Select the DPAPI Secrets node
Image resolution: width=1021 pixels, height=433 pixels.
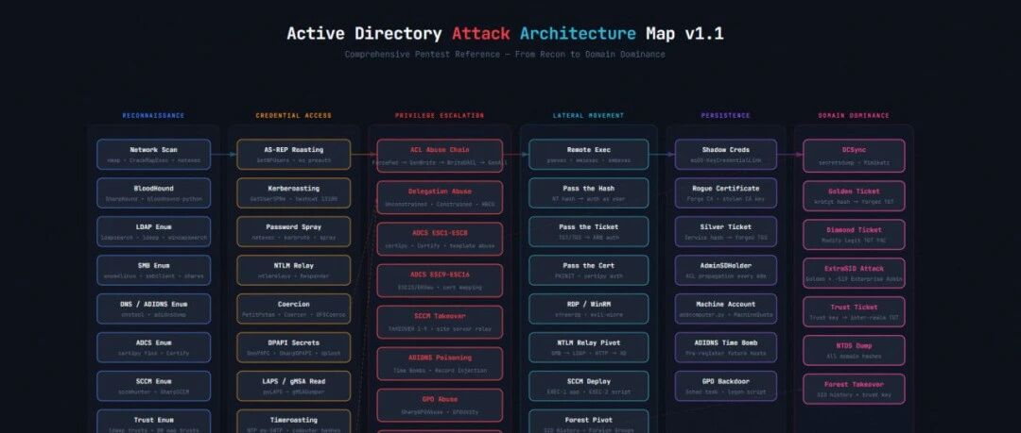[294, 348]
